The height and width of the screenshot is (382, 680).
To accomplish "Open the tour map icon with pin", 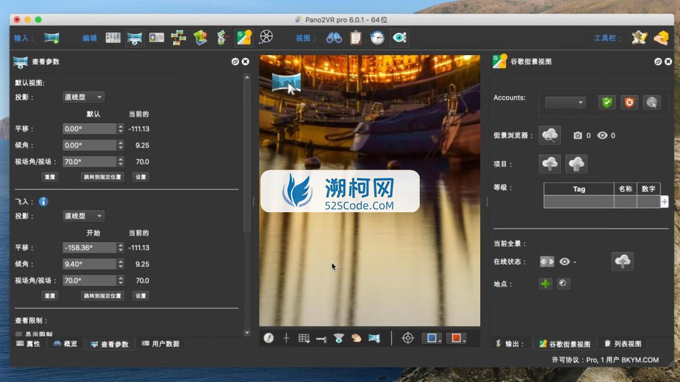I will click(x=200, y=38).
